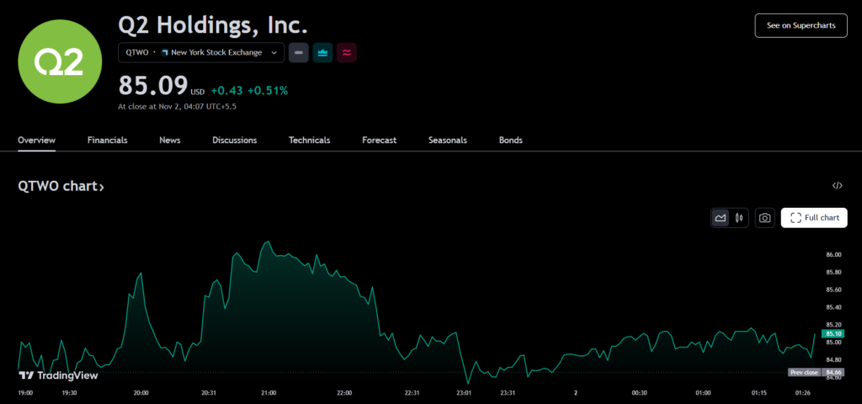Viewport: 862px width, 404px height.
Task: Click the Prev close 84.66 label
Action: click(817, 372)
